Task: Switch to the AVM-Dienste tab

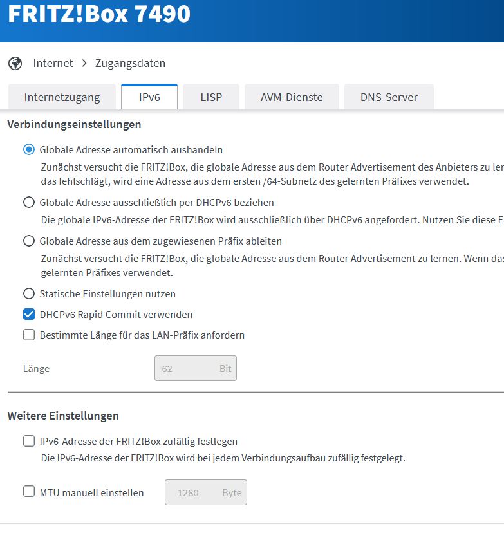Action: point(292,97)
